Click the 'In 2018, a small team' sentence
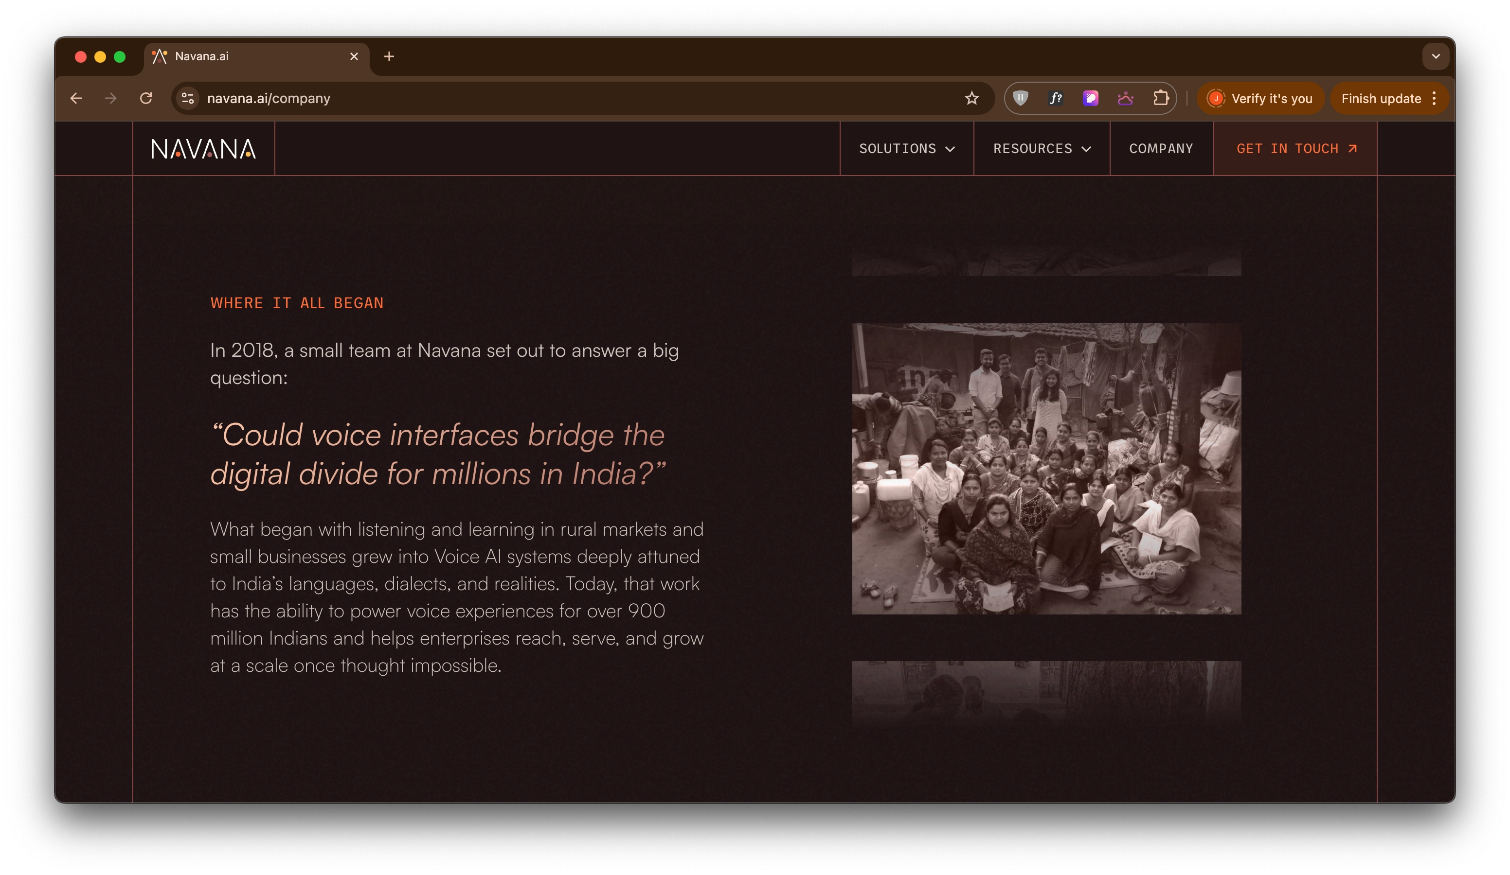 [444, 364]
